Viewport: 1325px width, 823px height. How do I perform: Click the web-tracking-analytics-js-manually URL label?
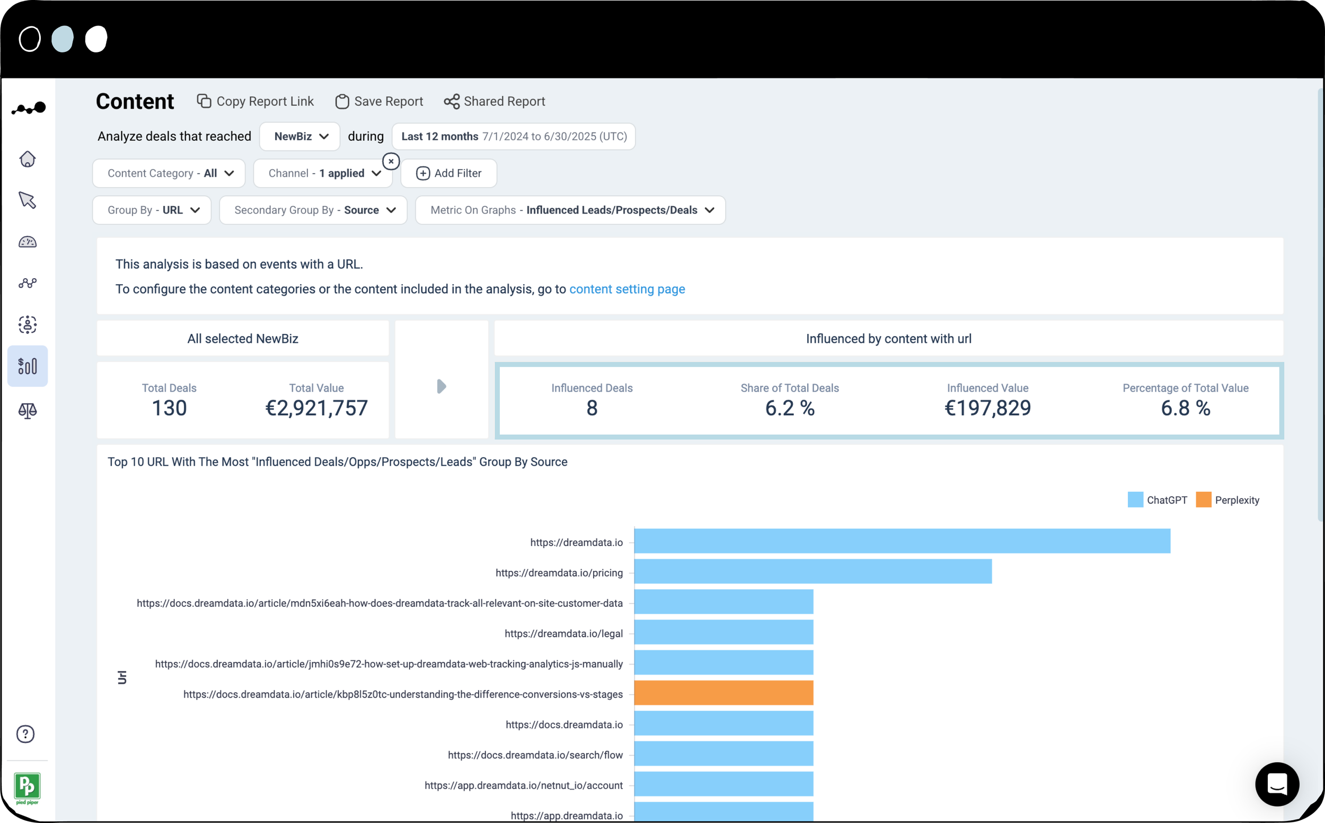(x=388, y=664)
